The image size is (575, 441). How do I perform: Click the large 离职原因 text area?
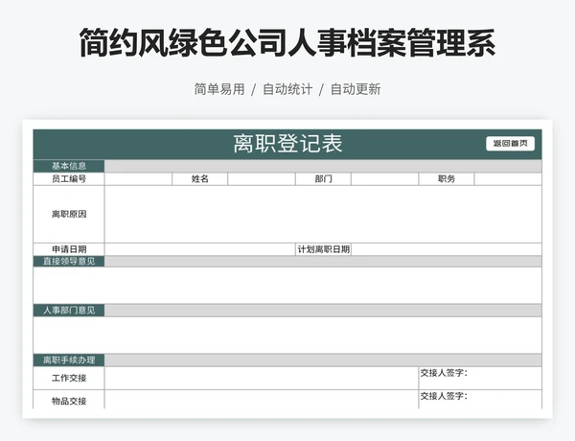[x=322, y=214]
